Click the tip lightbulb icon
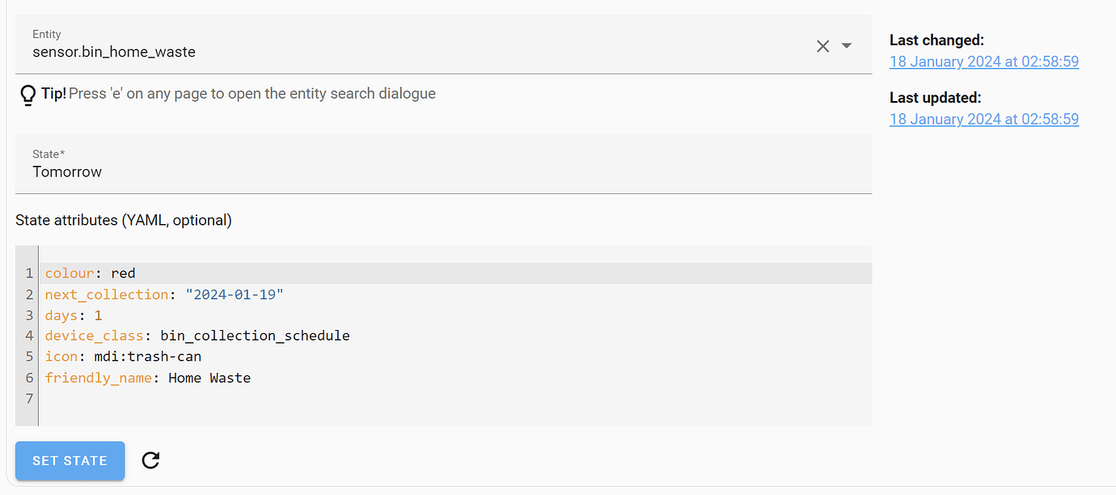This screenshot has height=495, width=1116. [x=27, y=95]
